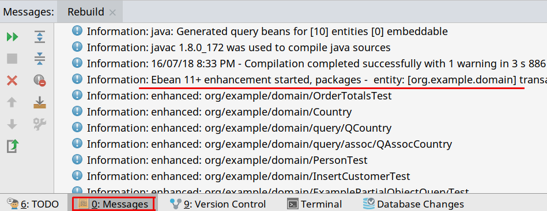Select the 'enhanced: .../query/assoc/QAssocCountry' row

coord(269,144)
